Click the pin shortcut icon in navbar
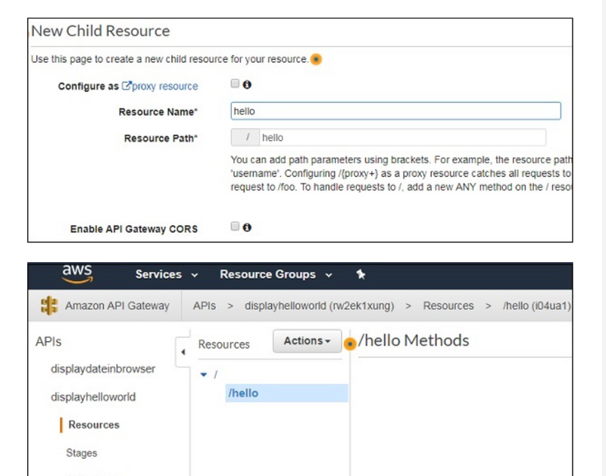606x476 pixels. coord(361,274)
